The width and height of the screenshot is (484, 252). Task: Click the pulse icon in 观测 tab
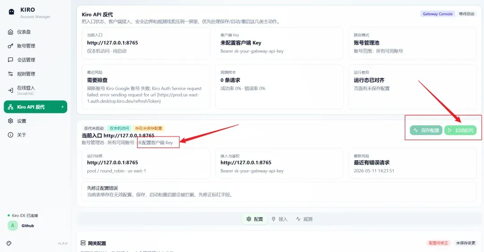pos(298,219)
